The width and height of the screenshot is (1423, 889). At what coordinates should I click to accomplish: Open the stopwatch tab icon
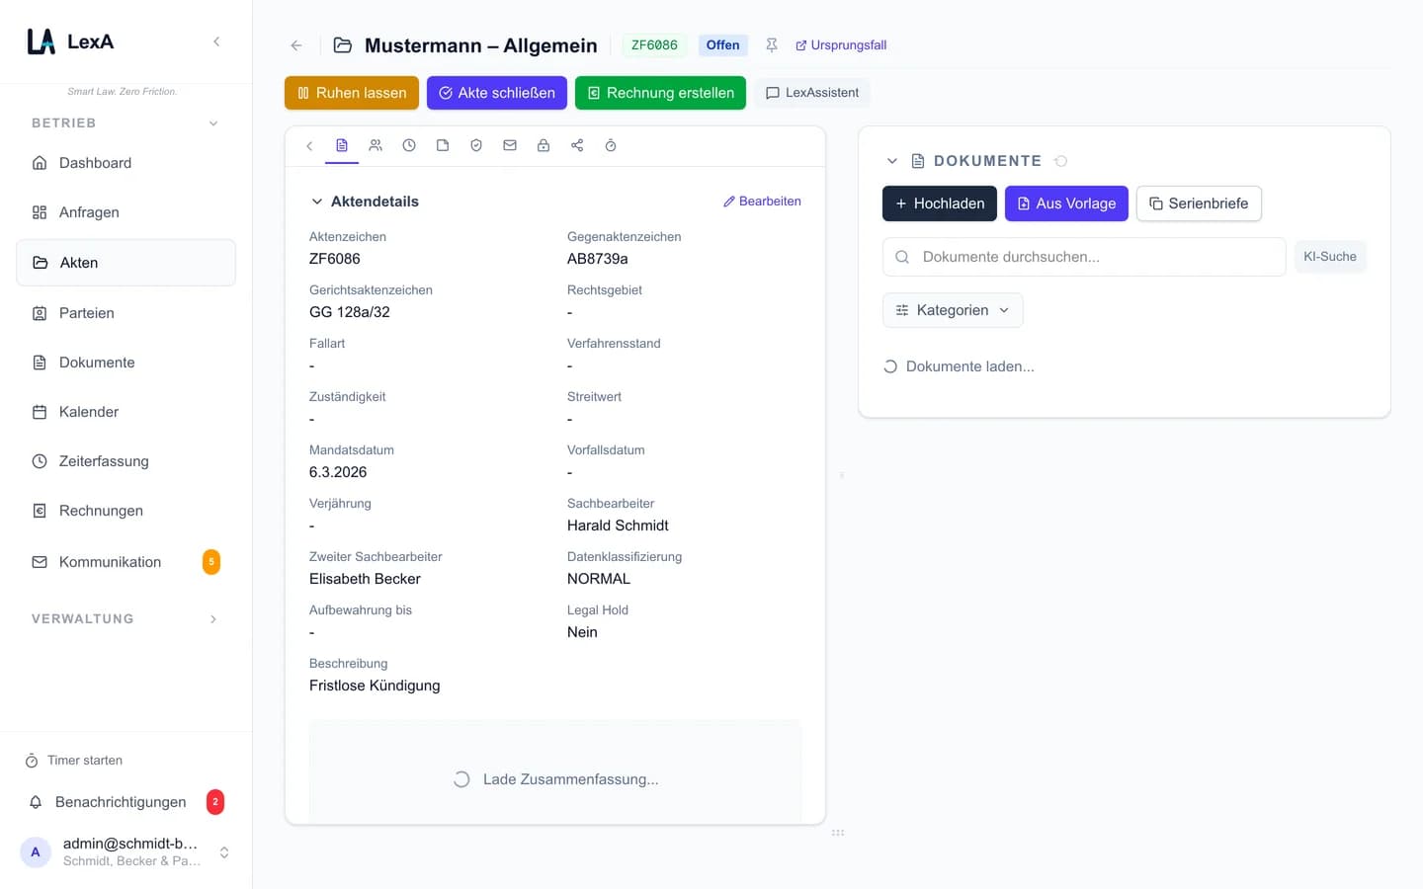click(611, 145)
